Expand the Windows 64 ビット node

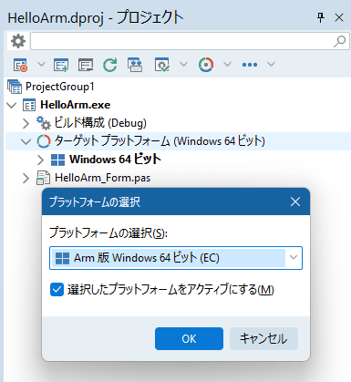tap(40, 160)
